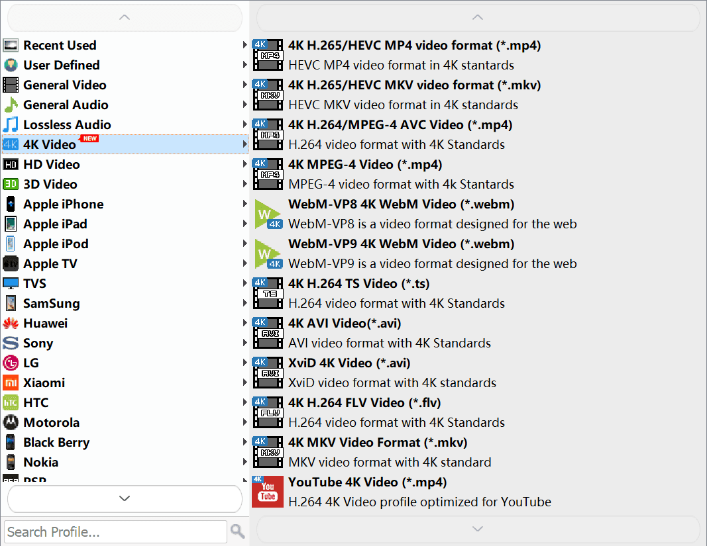Choose 4K MKV Video Format profile
Viewport: 707px width, 546px height.
(478, 452)
